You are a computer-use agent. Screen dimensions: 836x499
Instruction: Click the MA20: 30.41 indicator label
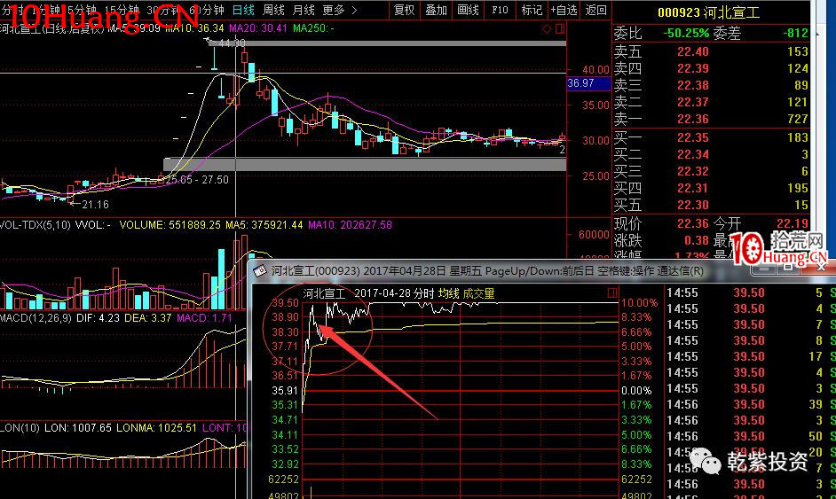point(258,27)
